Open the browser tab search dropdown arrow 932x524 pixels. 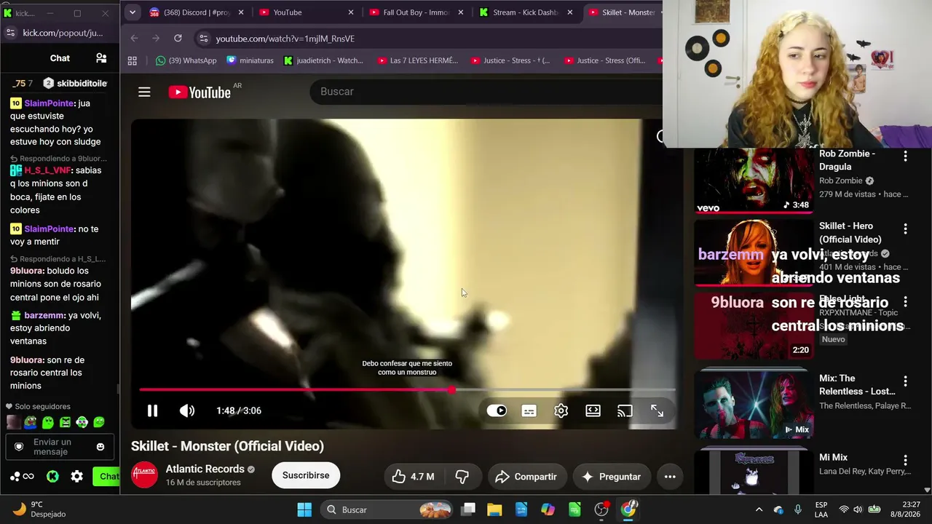132,12
